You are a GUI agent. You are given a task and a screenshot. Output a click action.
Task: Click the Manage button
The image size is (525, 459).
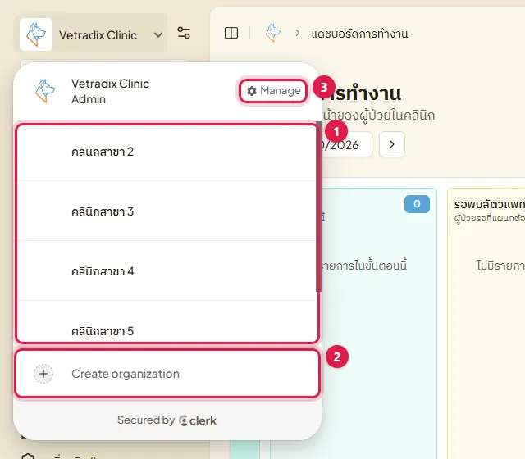point(273,91)
